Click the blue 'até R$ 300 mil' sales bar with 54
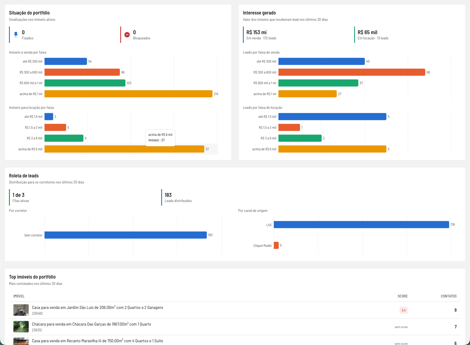 click(x=66, y=61)
